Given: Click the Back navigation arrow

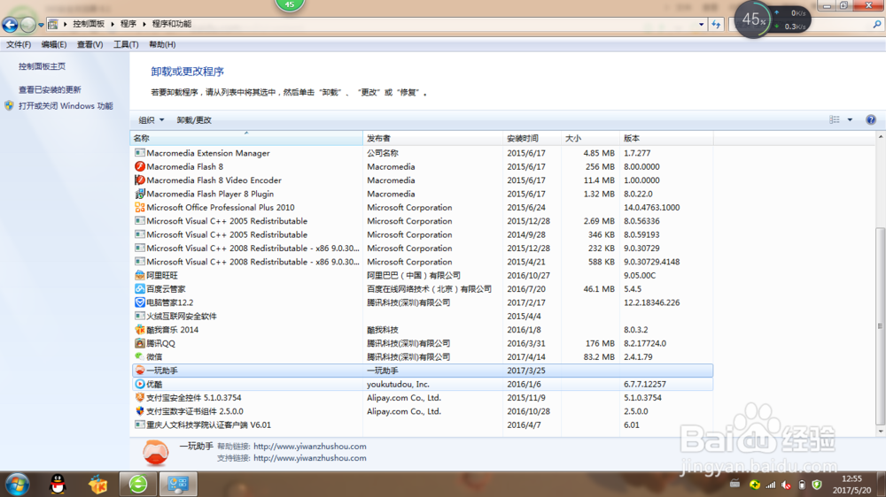Looking at the screenshot, I should pyautogui.click(x=10, y=24).
